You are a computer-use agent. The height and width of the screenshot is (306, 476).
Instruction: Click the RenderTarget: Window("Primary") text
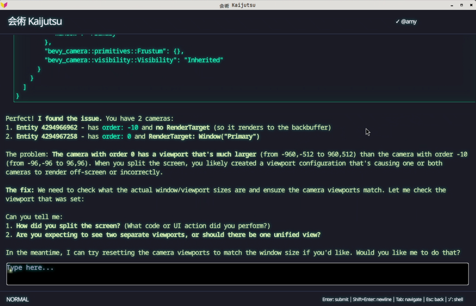[x=204, y=136]
